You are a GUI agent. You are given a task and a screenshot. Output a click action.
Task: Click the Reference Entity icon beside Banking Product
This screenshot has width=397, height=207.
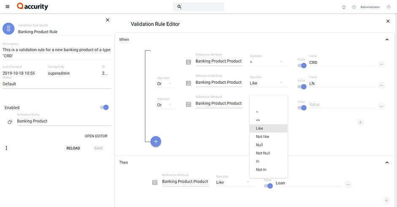(x=10, y=122)
